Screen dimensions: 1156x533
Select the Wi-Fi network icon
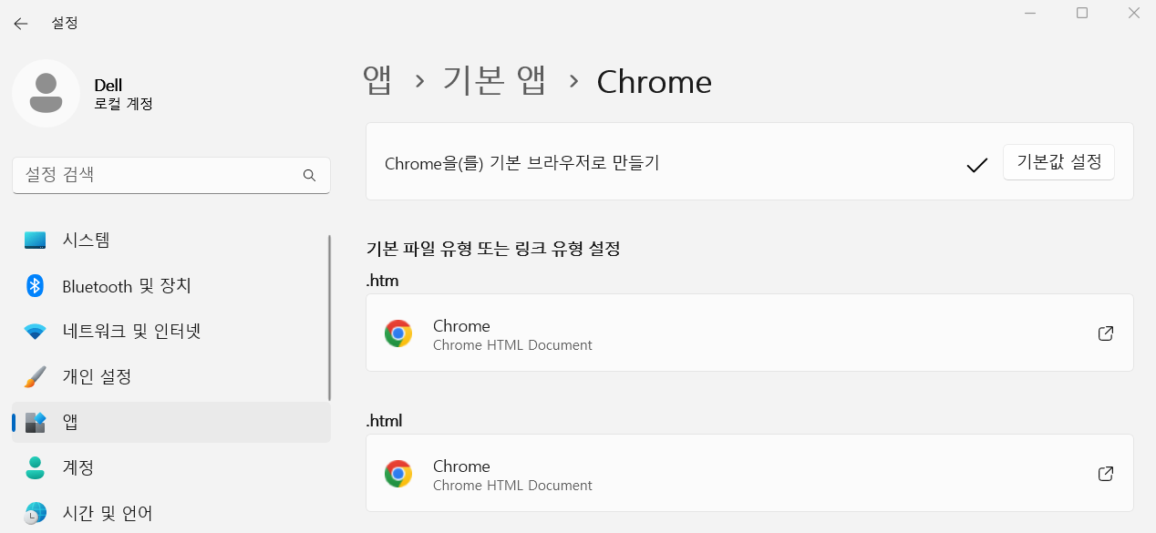[x=36, y=332]
